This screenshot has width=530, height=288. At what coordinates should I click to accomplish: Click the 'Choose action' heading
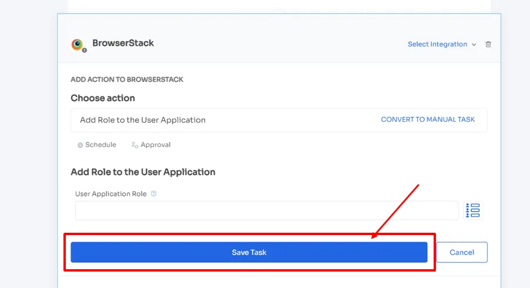[x=103, y=98]
